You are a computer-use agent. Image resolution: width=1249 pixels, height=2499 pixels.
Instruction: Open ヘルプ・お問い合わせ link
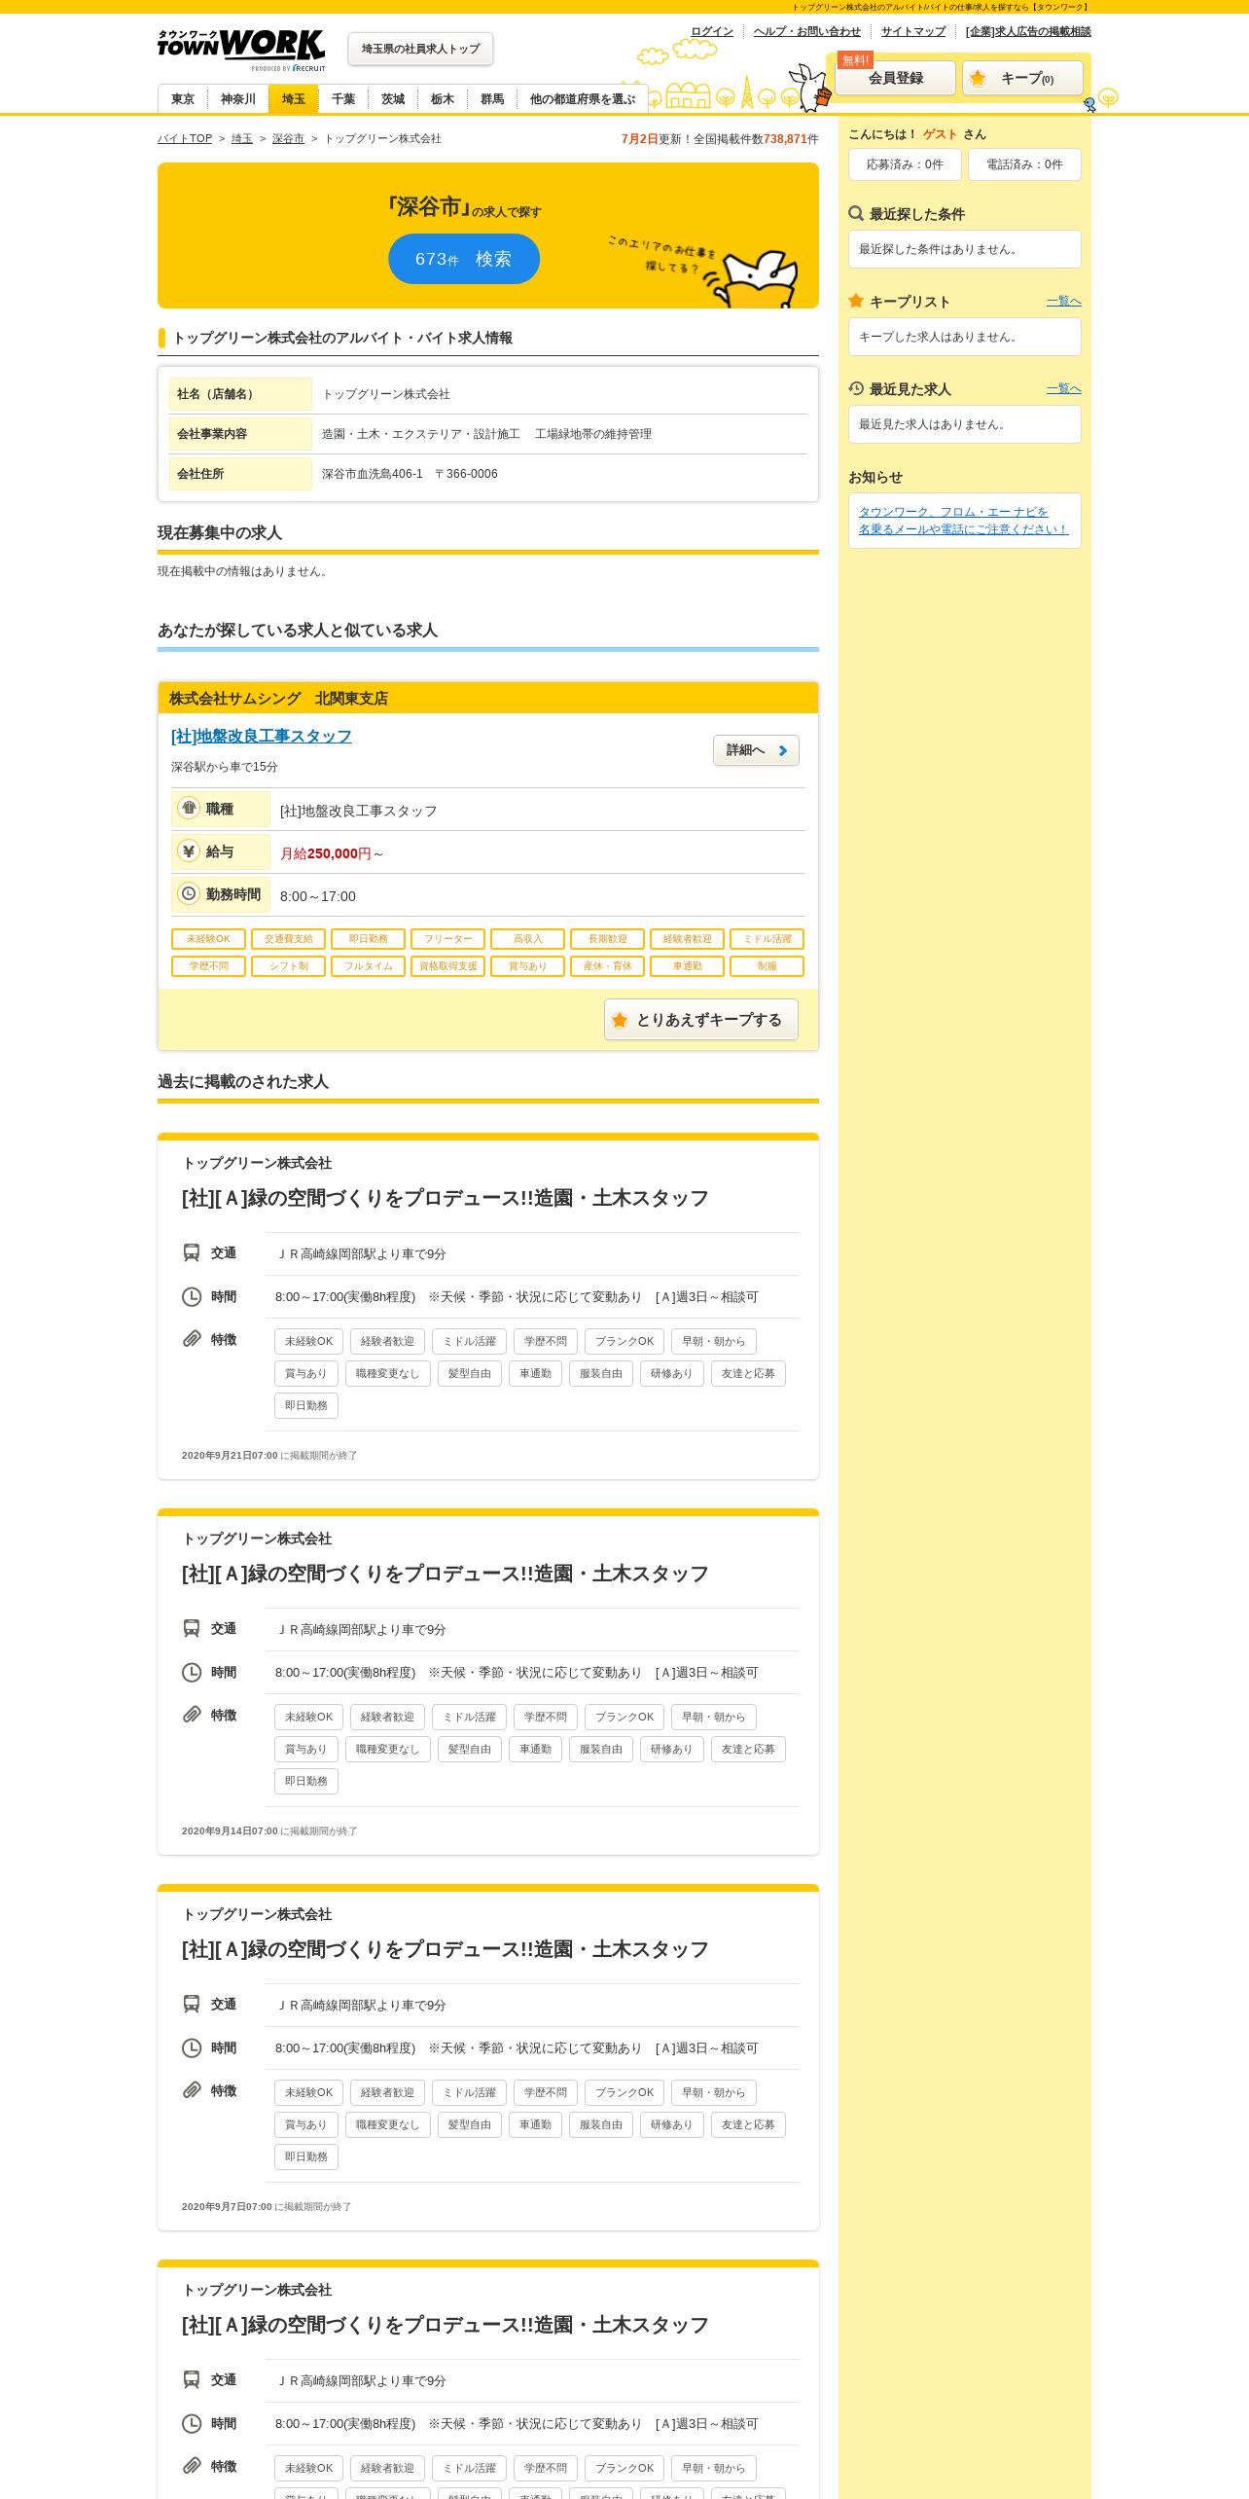[807, 31]
